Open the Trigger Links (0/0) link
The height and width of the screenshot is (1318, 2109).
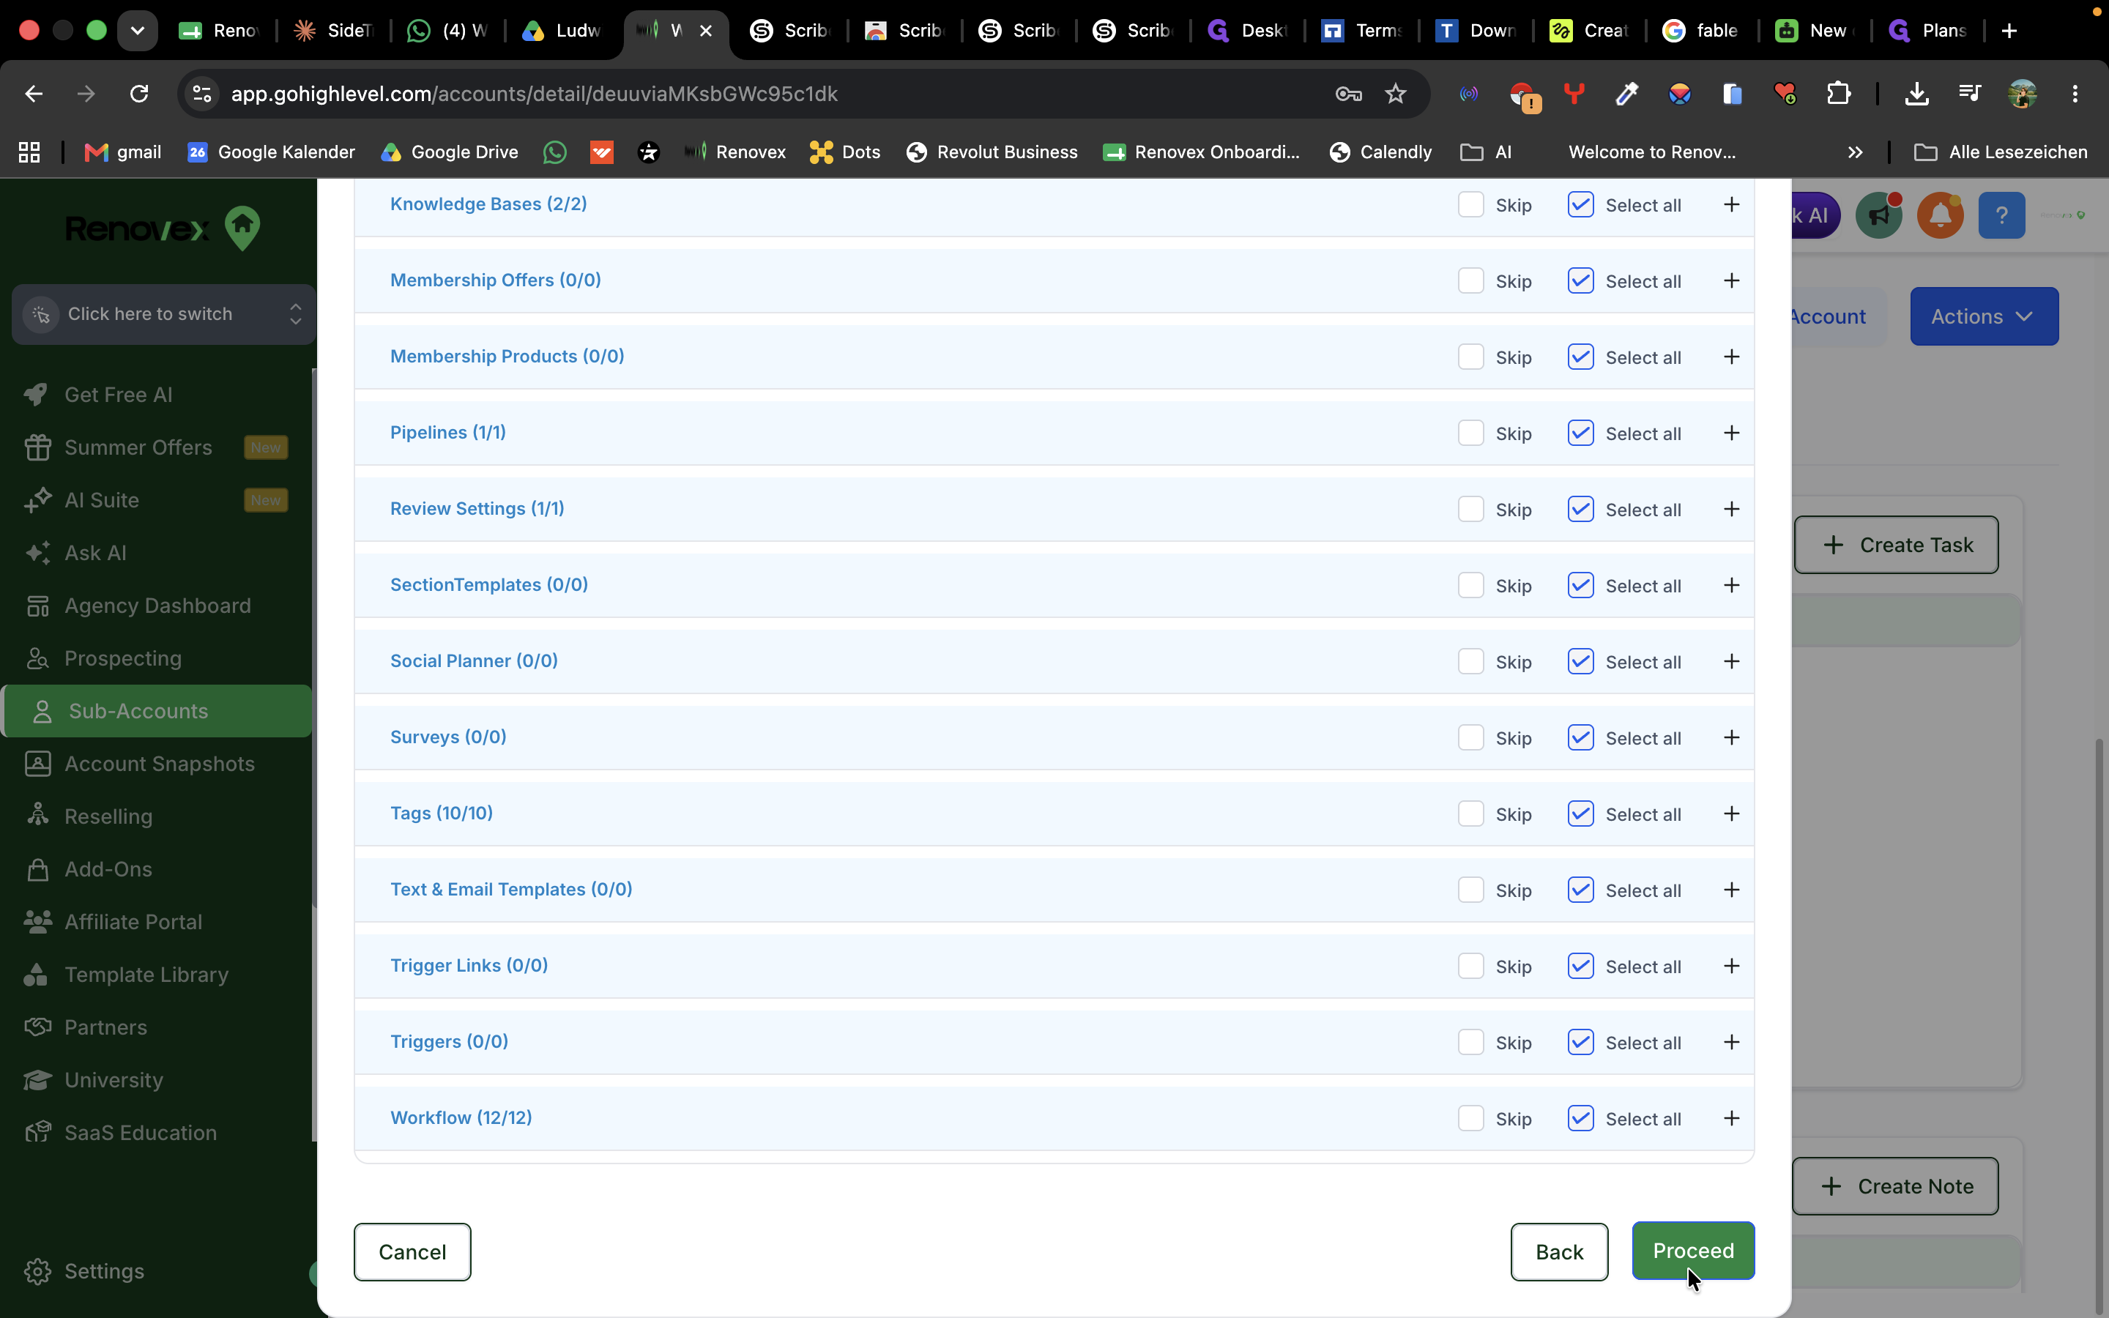[469, 965]
